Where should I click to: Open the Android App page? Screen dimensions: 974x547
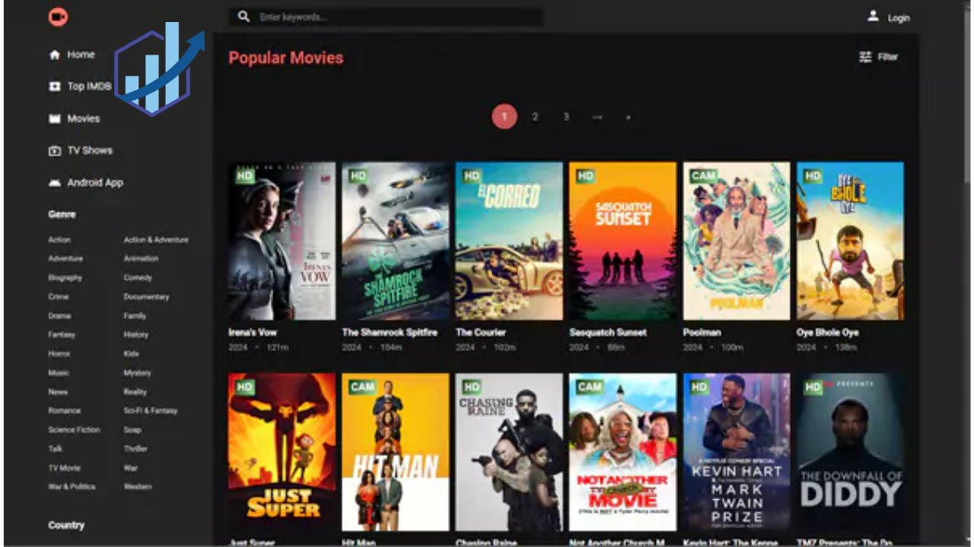pos(95,182)
